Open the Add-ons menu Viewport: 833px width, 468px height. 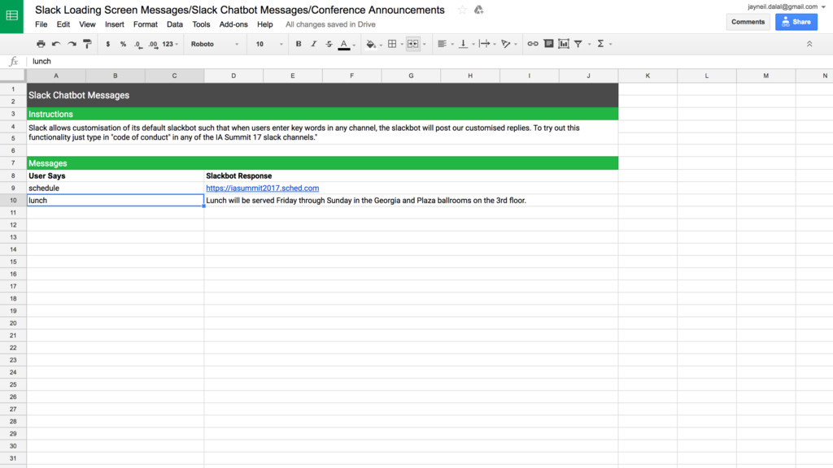point(233,24)
